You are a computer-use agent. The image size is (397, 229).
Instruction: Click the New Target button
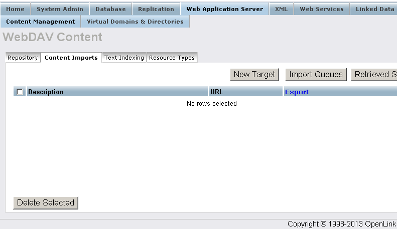[x=254, y=75]
